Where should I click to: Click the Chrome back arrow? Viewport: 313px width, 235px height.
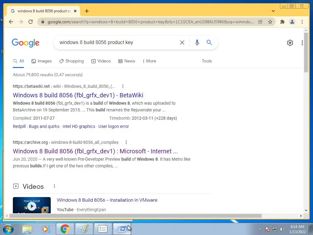point(11,22)
